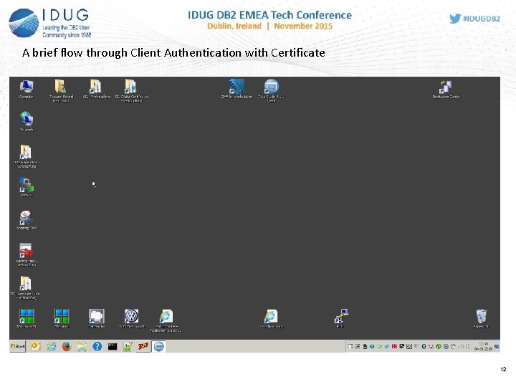The image size is (516, 387).
Task: Open the folder shortcut below the red toolbox
Action: [27, 287]
